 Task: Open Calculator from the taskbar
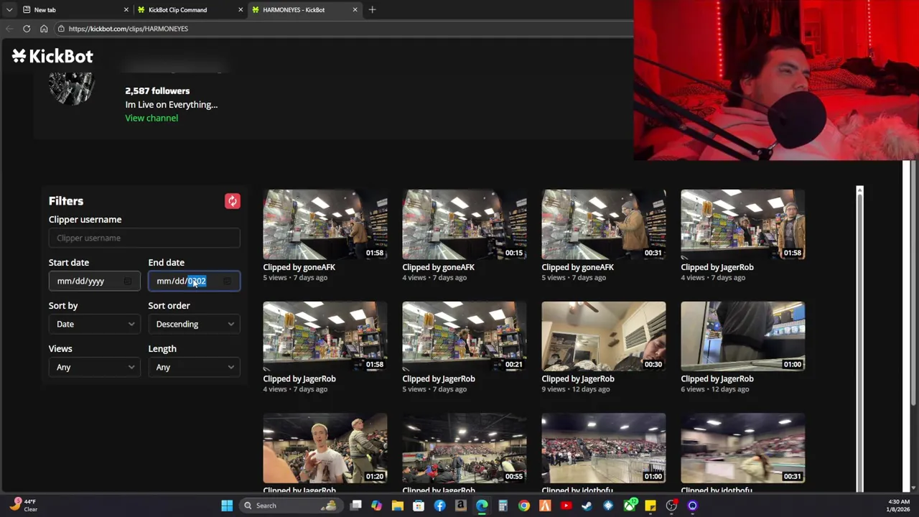[503, 506]
